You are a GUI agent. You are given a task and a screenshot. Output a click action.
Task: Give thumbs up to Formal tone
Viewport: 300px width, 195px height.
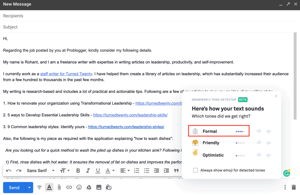(259, 131)
